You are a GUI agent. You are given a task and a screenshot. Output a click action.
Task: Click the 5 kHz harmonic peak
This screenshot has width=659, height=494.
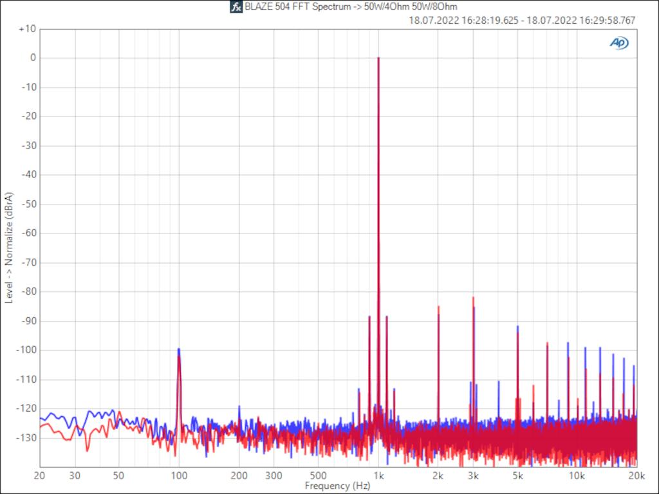click(518, 328)
